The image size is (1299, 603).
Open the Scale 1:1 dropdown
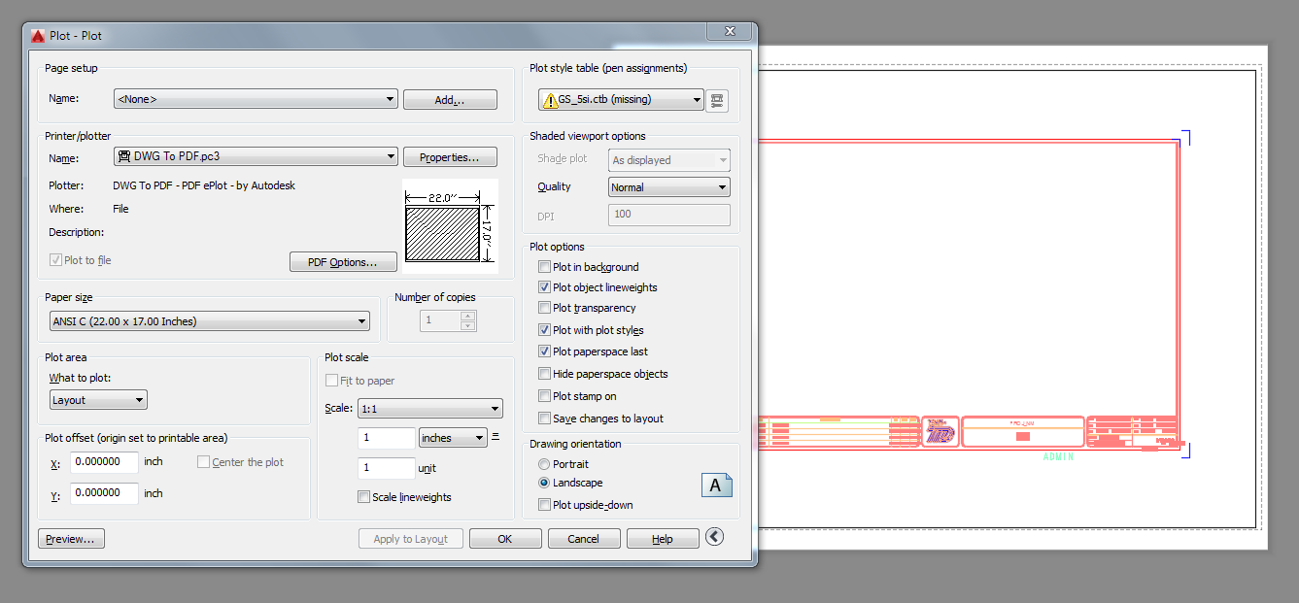coord(429,409)
